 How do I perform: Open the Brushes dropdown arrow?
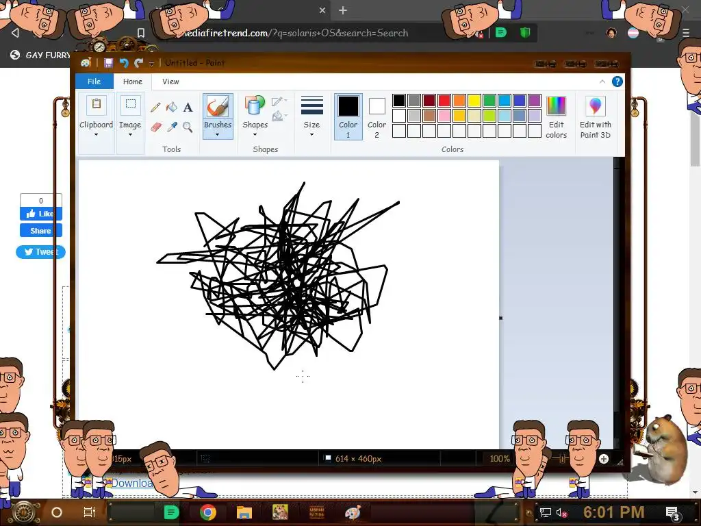click(x=218, y=135)
